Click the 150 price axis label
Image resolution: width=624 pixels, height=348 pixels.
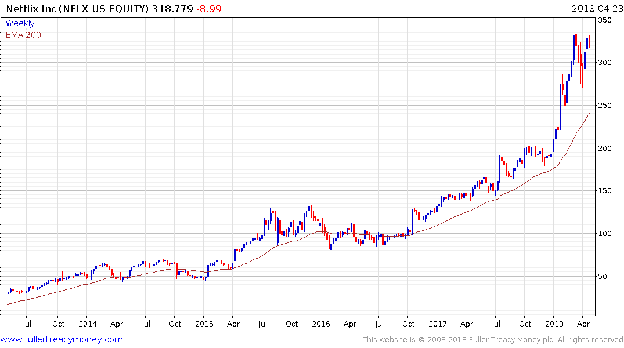[x=605, y=191]
